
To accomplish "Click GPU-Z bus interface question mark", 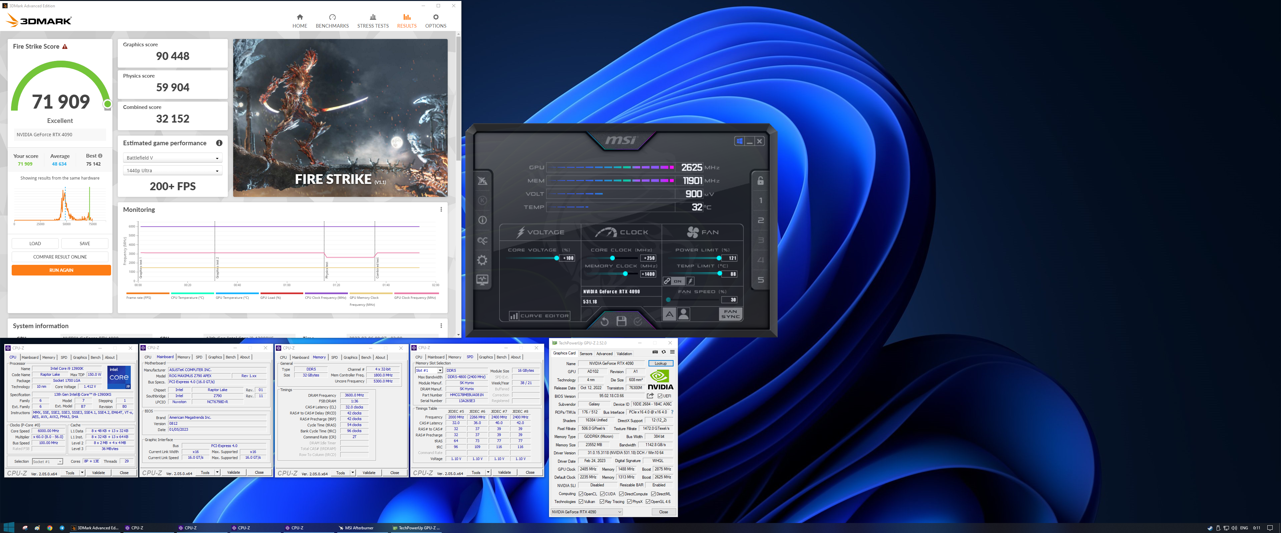I will pyautogui.click(x=672, y=412).
